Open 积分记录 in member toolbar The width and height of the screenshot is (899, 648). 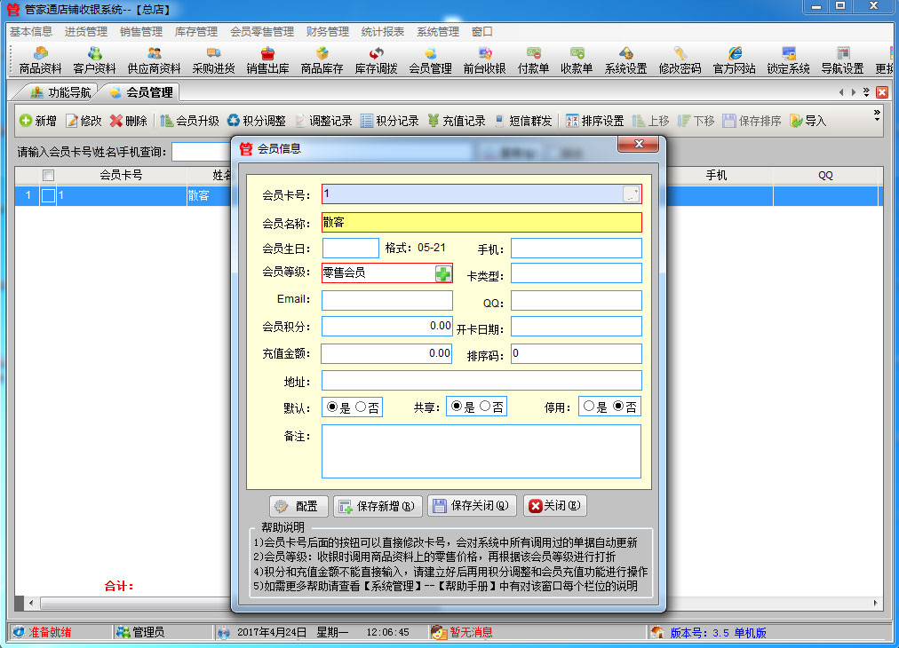pyautogui.click(x=390, y=121)
